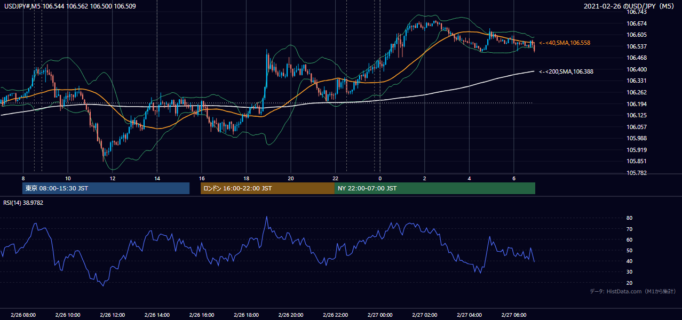Screen dimensions: 682x320
Task: Select the 200 SMA 106.388 label
Action: 566,71
